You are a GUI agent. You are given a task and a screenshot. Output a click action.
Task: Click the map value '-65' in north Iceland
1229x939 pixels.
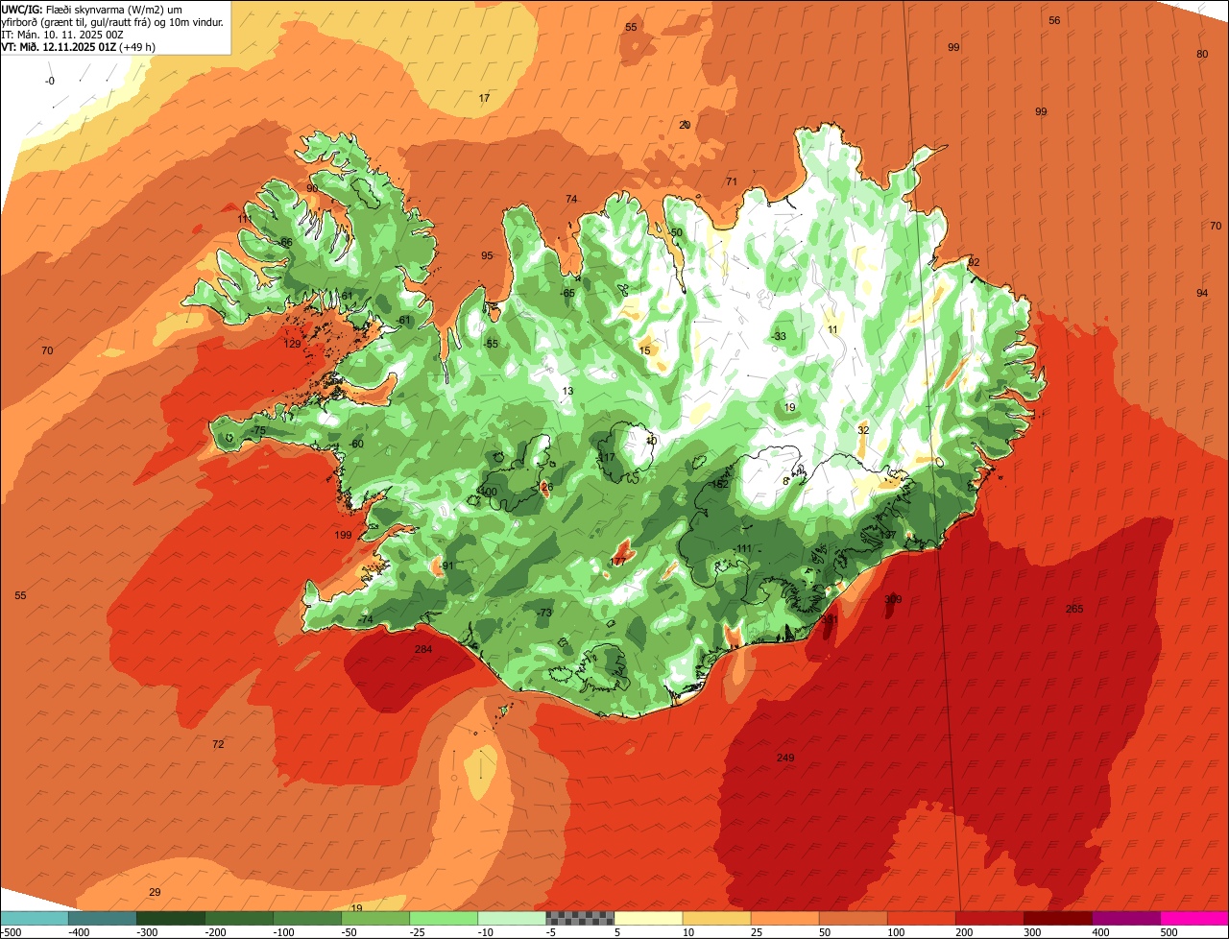[x=567, y=293]
